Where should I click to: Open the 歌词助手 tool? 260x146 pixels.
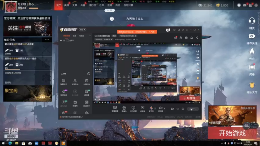click(86, 103)
